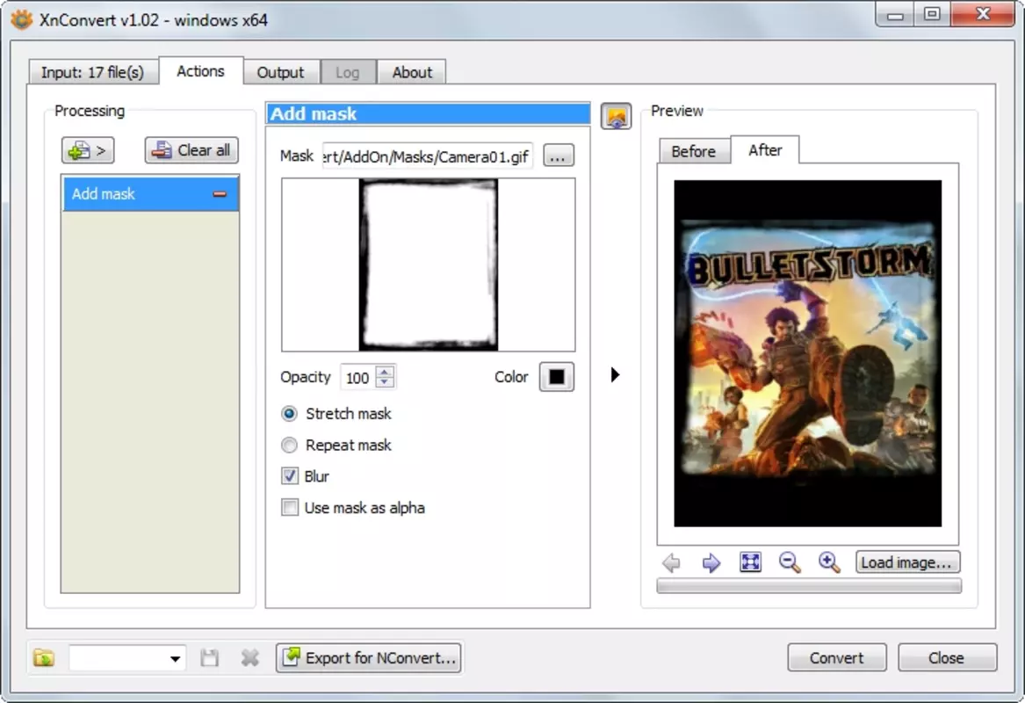This screenshot has width=1025, height=703.
Task: Increase opacity with the up arrow
Action: [x=385, y=372]
